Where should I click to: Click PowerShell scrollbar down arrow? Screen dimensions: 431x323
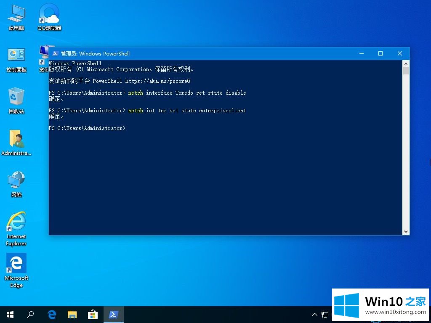pos(406,232)
